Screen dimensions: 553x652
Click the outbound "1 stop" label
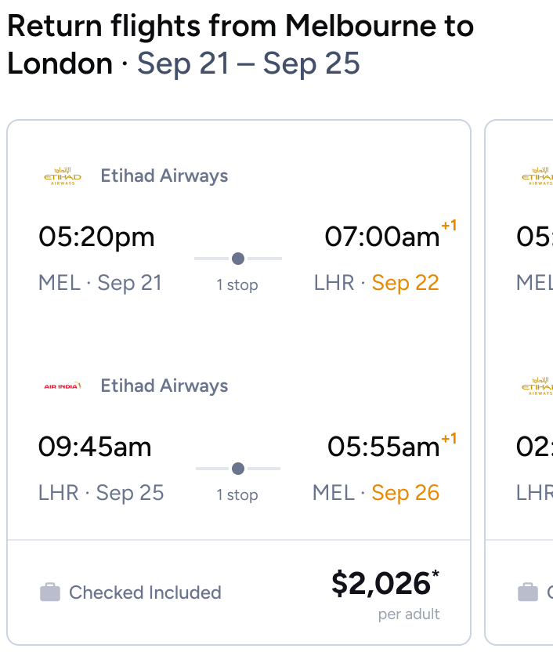click(237, 285)
